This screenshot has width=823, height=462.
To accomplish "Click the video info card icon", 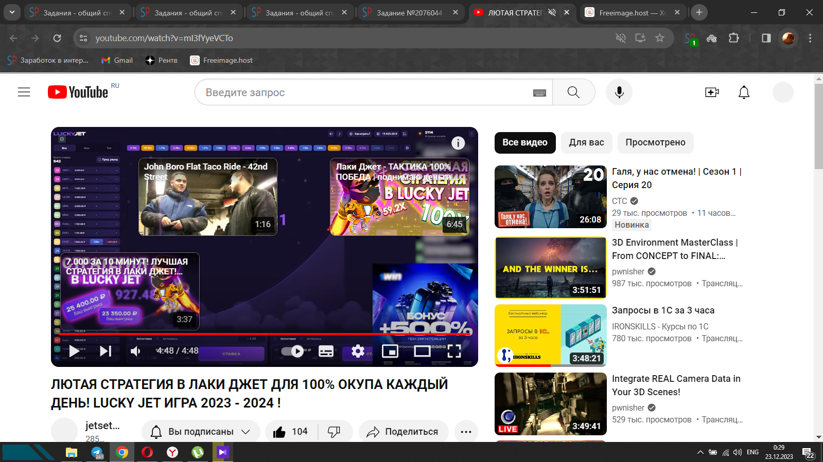I will point(458,143).
